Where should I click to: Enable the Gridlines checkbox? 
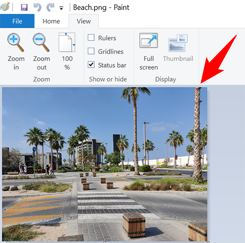(x=91, y=51)
